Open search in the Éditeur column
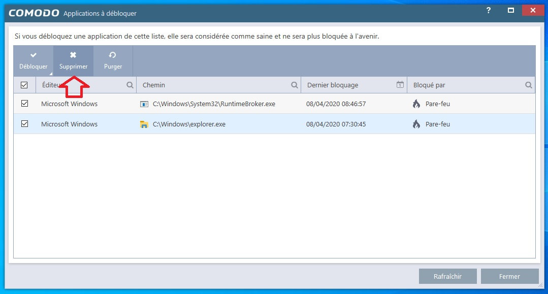Screen dimensions: 548x294 [130, 85]
